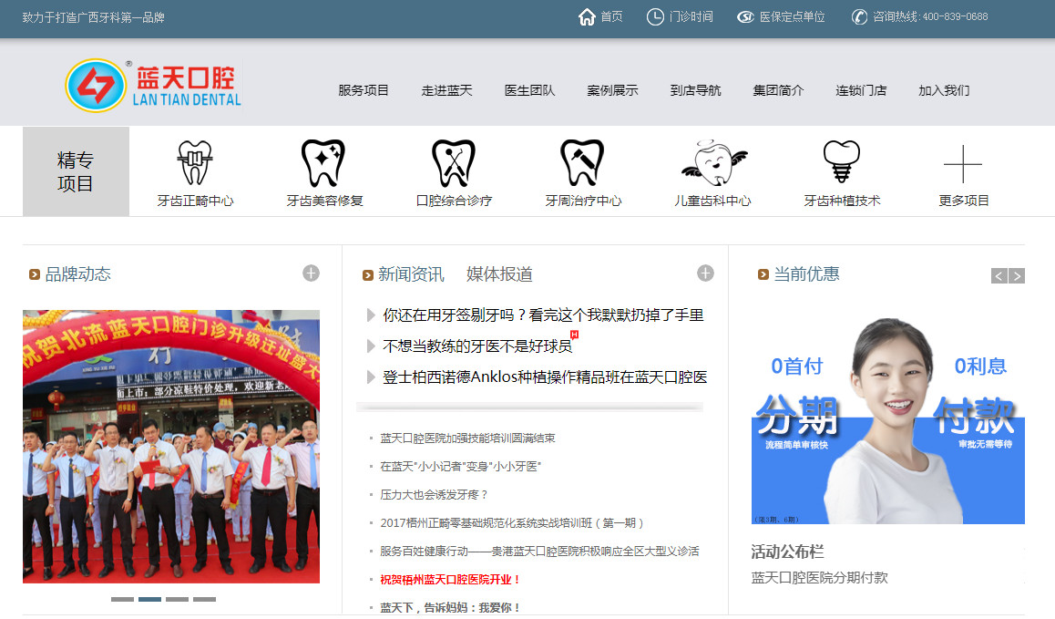This screenshot has width=1055, height=619.
Task: Open the 牙齿美容修复 sparkle tooth icon
Action: tap(323, 162)
